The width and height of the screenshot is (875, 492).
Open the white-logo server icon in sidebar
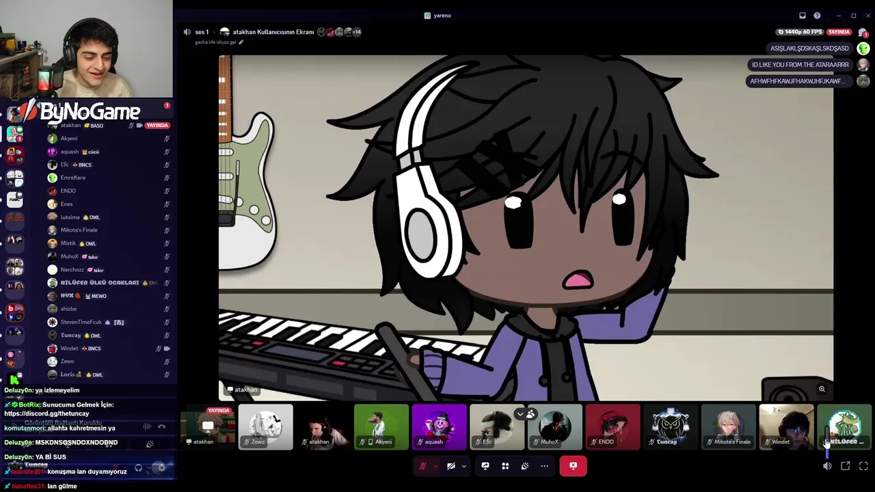15,200
